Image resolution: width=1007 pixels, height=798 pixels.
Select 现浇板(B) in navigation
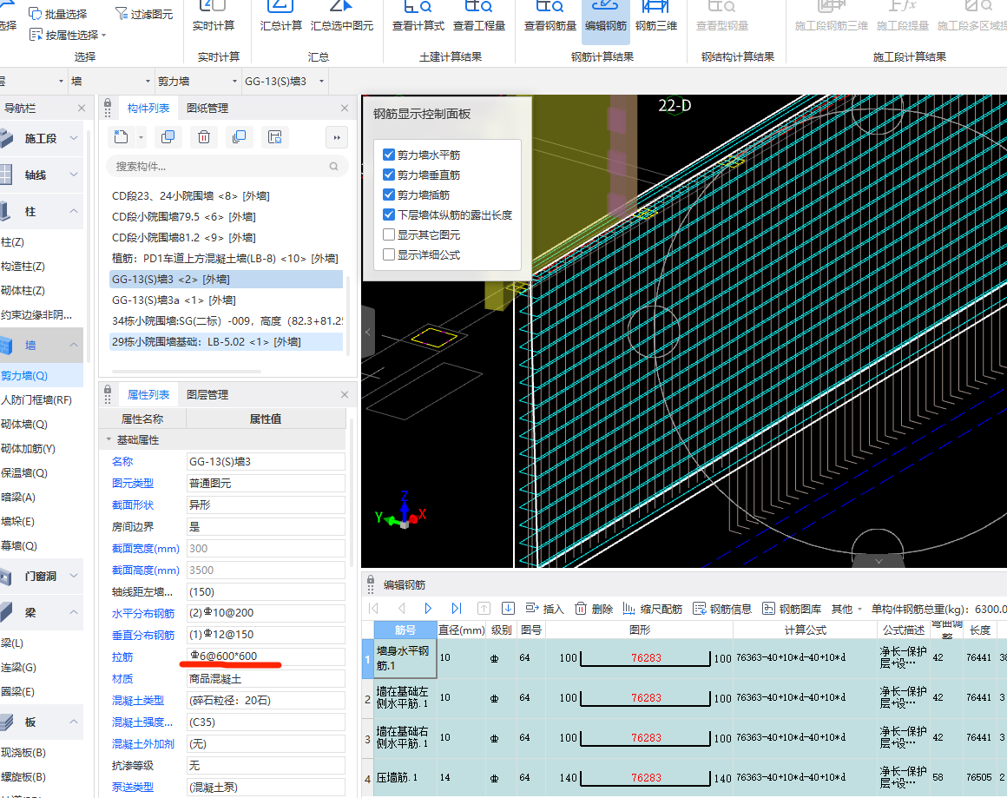[41, 752]
